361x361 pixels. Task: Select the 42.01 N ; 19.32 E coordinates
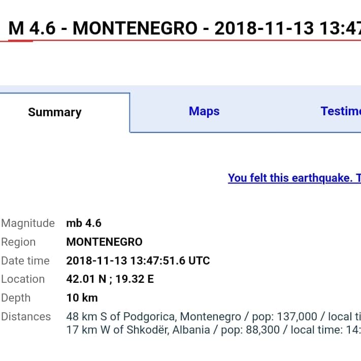110,279
